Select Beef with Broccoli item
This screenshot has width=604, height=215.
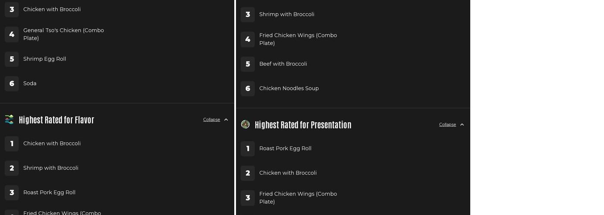coord(283,64)
